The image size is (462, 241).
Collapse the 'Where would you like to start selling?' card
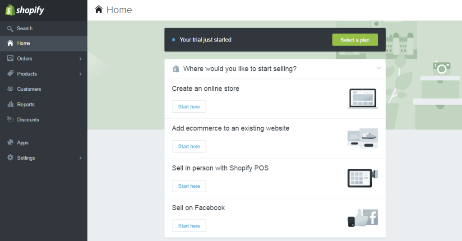(x=379, y=69)
